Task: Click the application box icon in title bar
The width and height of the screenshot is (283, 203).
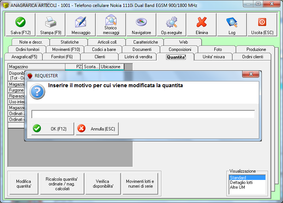Action: tap(6, 5)
